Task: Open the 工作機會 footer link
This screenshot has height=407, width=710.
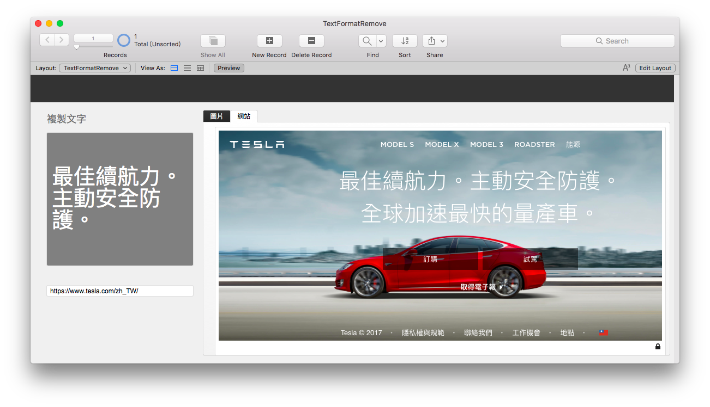Action: pyautogui.click(x=526, y=332)
